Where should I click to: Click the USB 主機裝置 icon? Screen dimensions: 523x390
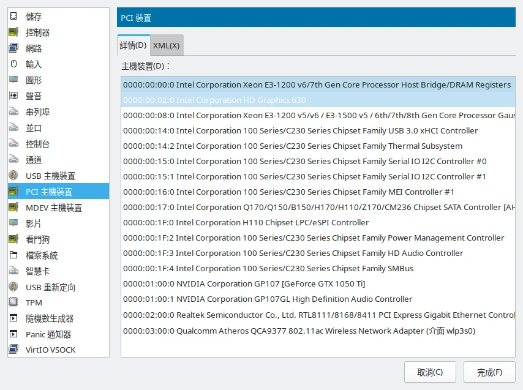point(13,176)
